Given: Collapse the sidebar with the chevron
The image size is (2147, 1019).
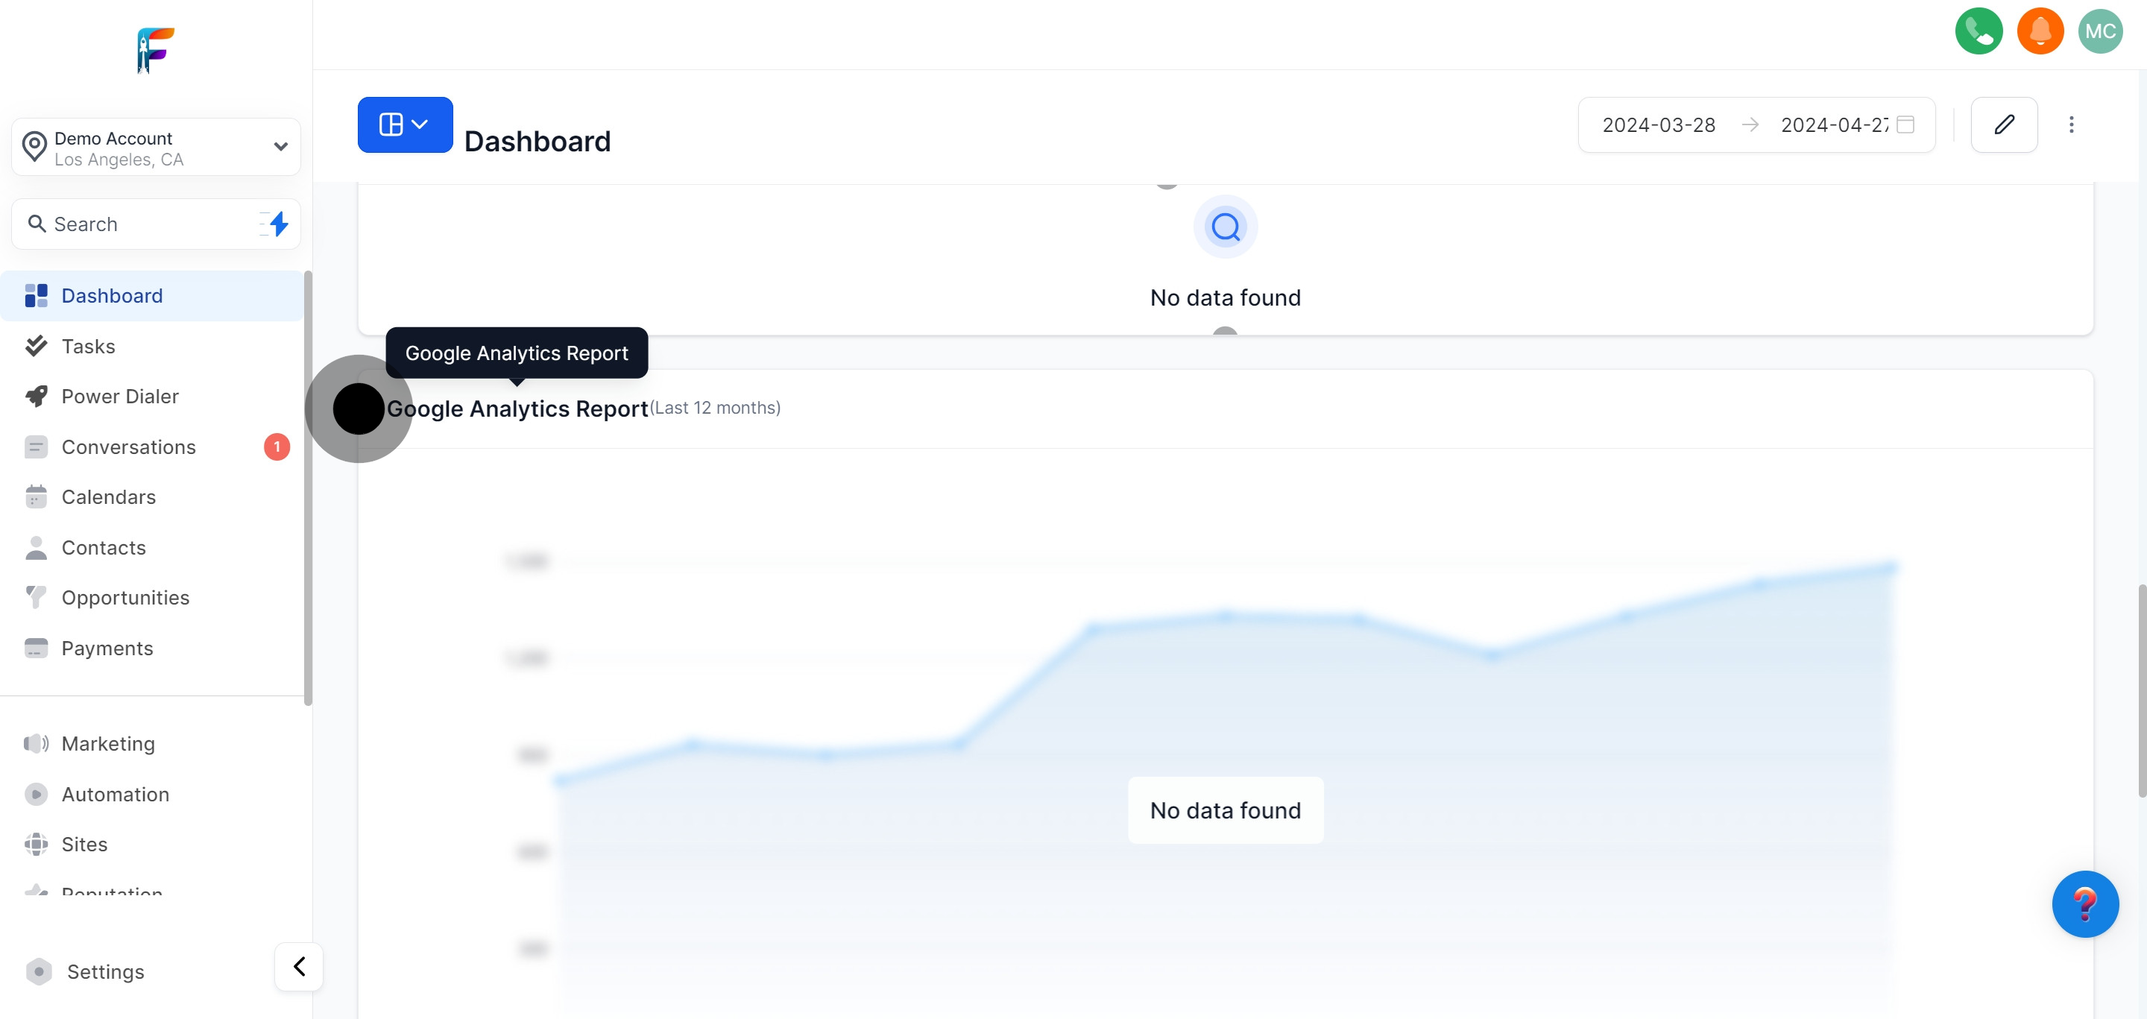Looking at the screenshot, I should (x=298, y=965).
